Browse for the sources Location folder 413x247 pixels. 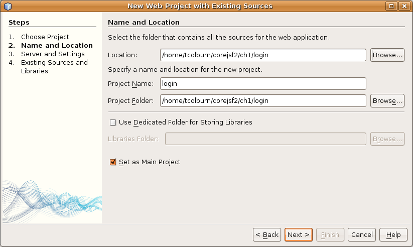387,55
